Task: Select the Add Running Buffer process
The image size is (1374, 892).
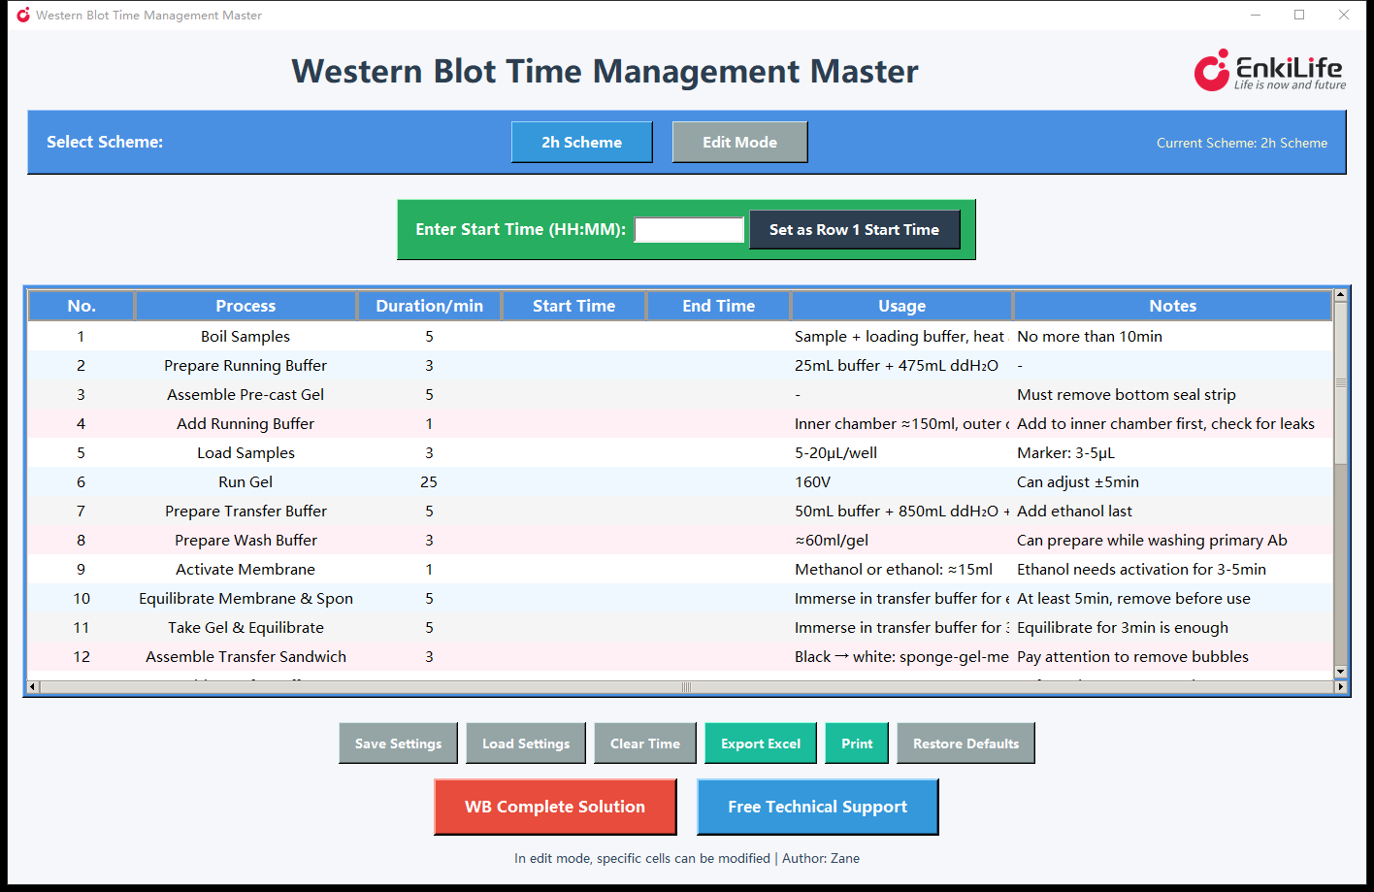Action: coord(245,424)
